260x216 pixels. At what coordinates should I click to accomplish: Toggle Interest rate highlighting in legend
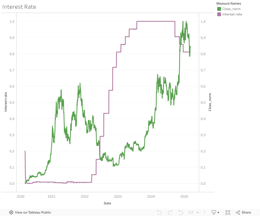[x=232, y=14]
